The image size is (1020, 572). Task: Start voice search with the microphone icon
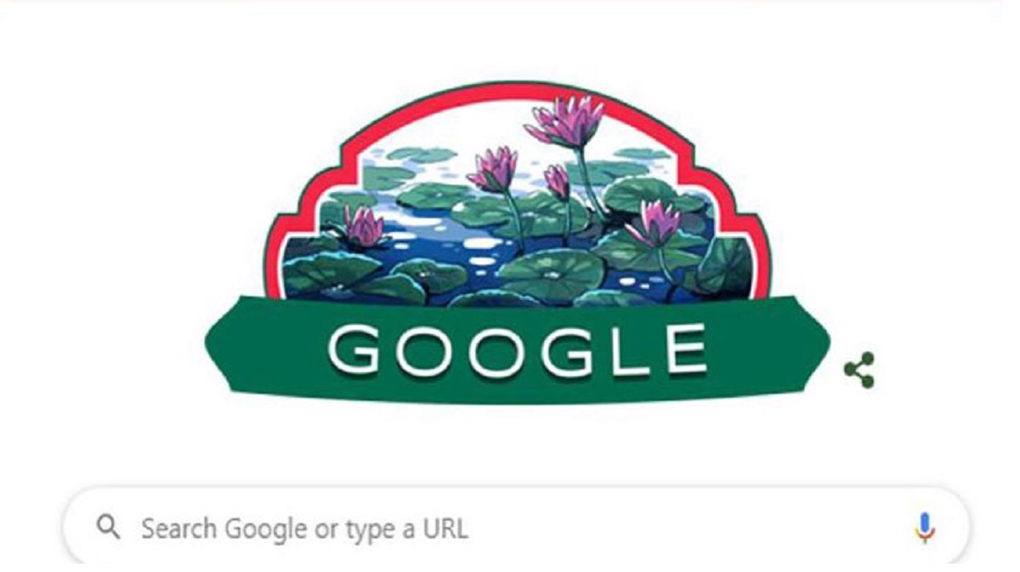925,528
